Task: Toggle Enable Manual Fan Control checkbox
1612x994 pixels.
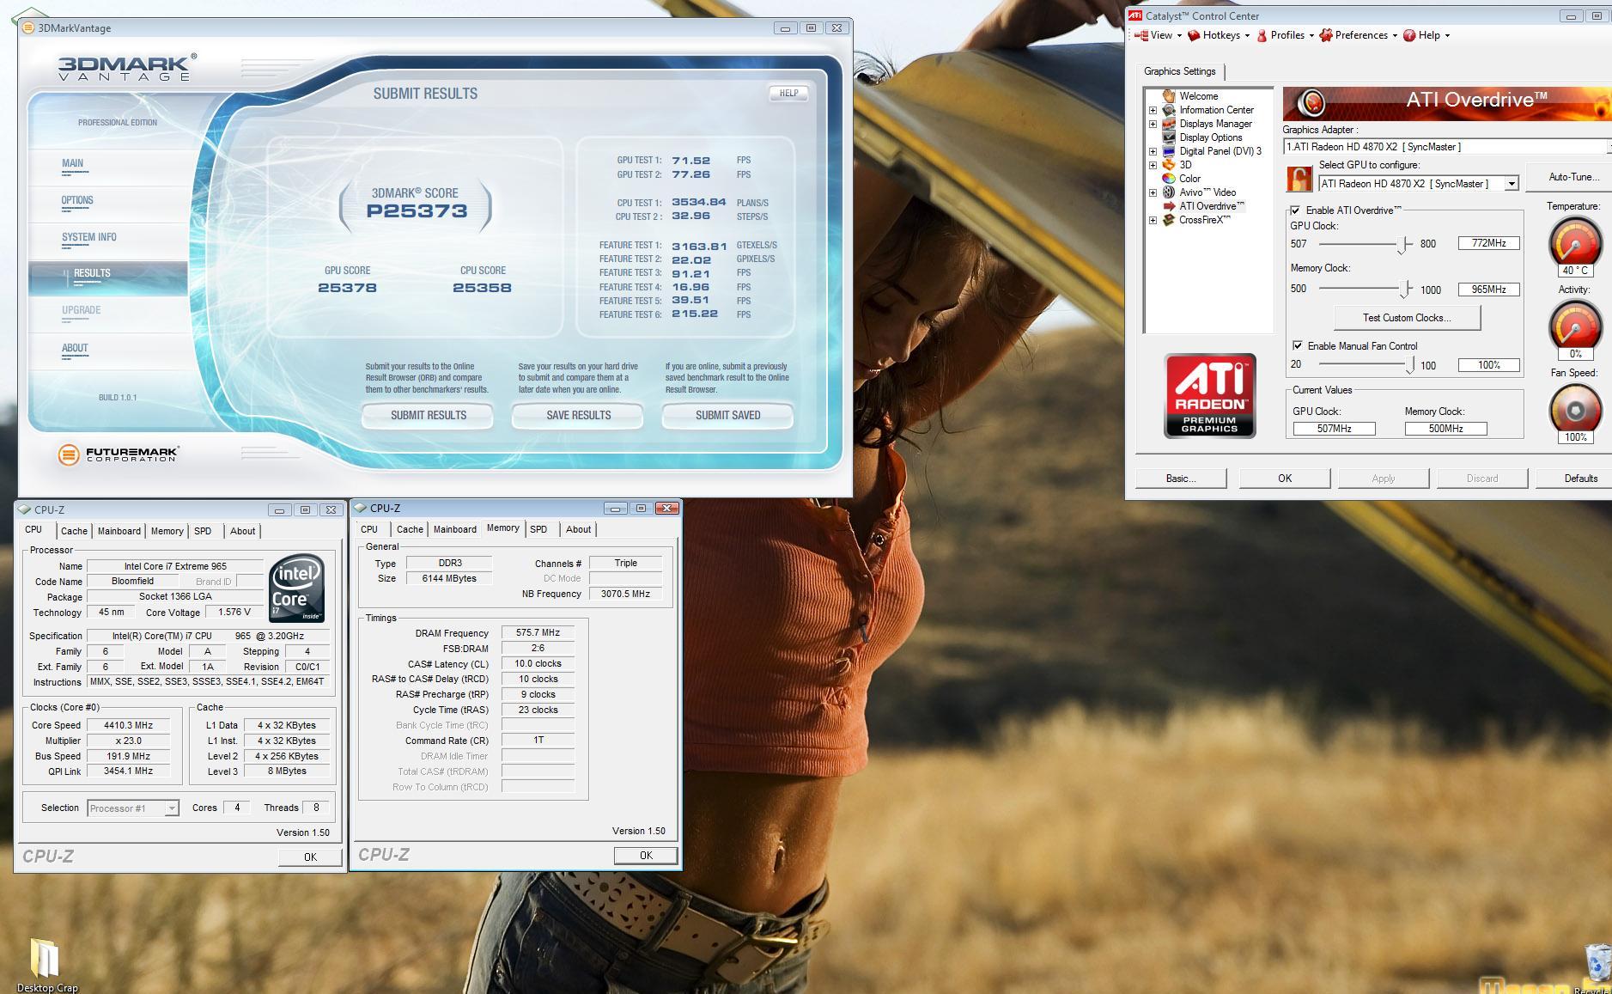Action: pyautogui.click(x=1297, y=345)
